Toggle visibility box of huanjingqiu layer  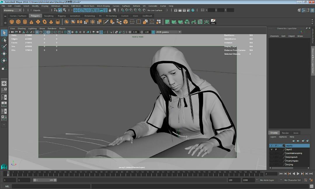[x=272, y=161]
